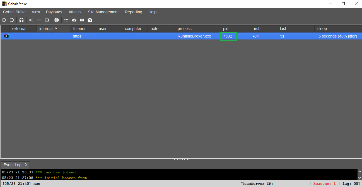
Task: Sort sessions by pid column header
Action: [x=235, y=29]
